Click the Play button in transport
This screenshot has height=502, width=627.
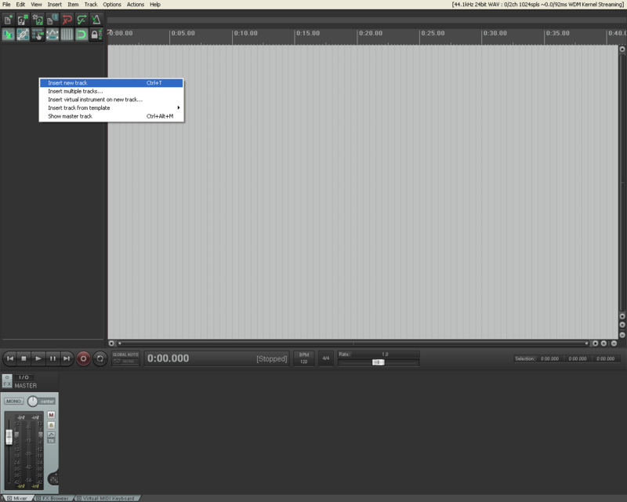click(38, 358)
